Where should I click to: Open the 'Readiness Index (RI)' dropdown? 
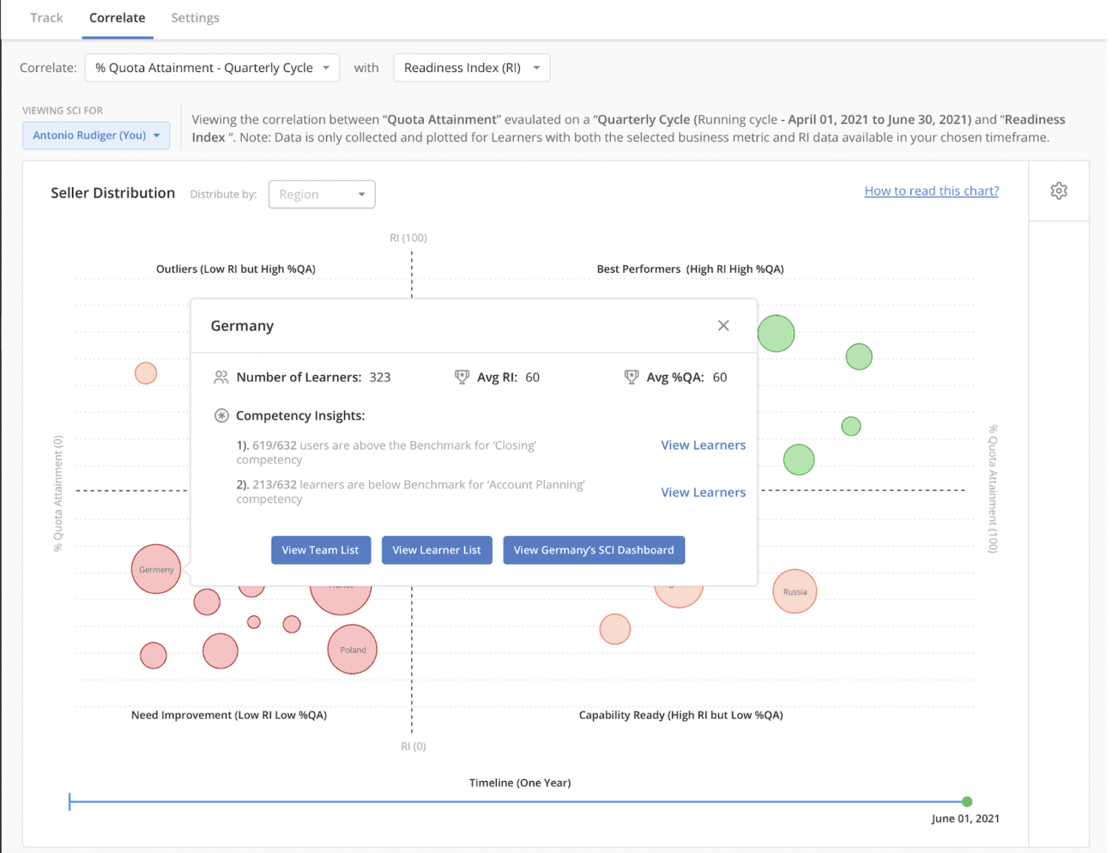coord(471,67)
